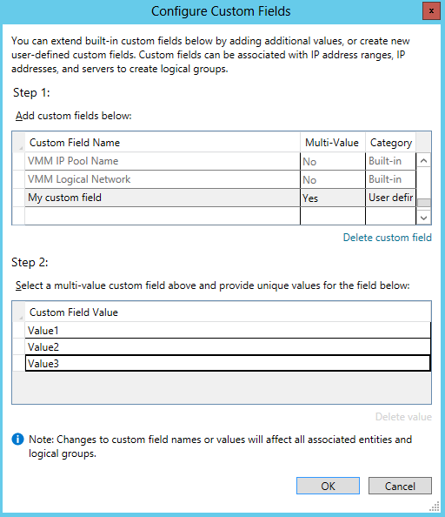445x517 pixels.
Task: Click the scrollbar thumb in custom fields table
Action: coord(423,203)
